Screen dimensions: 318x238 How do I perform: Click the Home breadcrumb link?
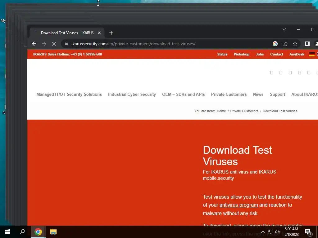[x=221, y=111]
